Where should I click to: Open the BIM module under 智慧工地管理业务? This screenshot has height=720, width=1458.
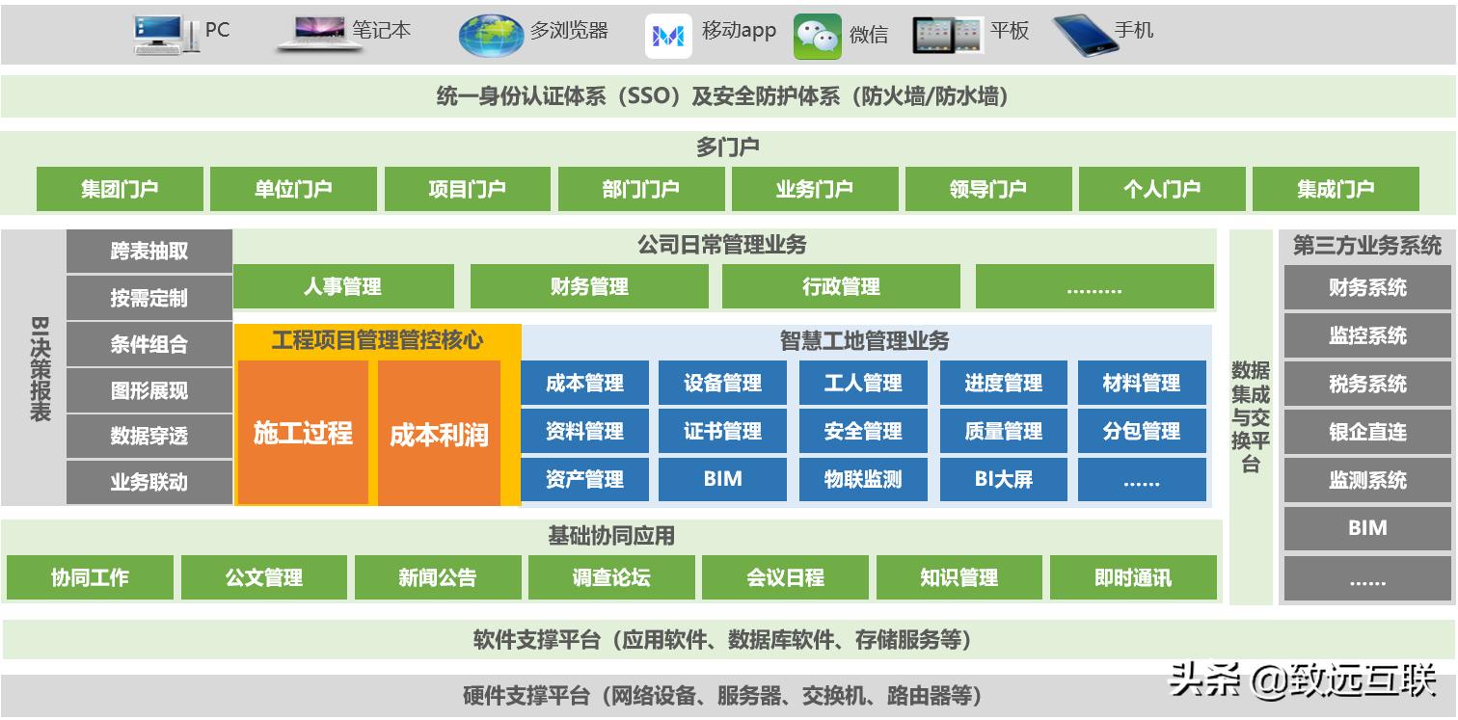point(722,479)
